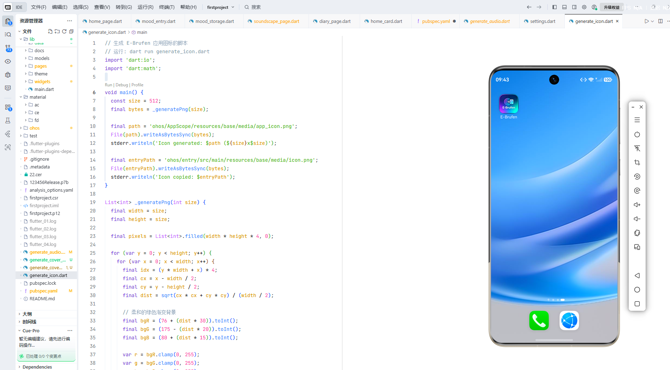670x370 pixels.
Task: Click the emulator recent apps square button
Action: (x=637, y=304)
